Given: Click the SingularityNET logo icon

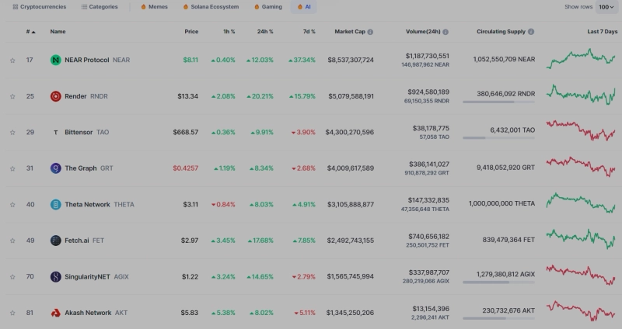Looking at the screenshot, I should 55,277.
